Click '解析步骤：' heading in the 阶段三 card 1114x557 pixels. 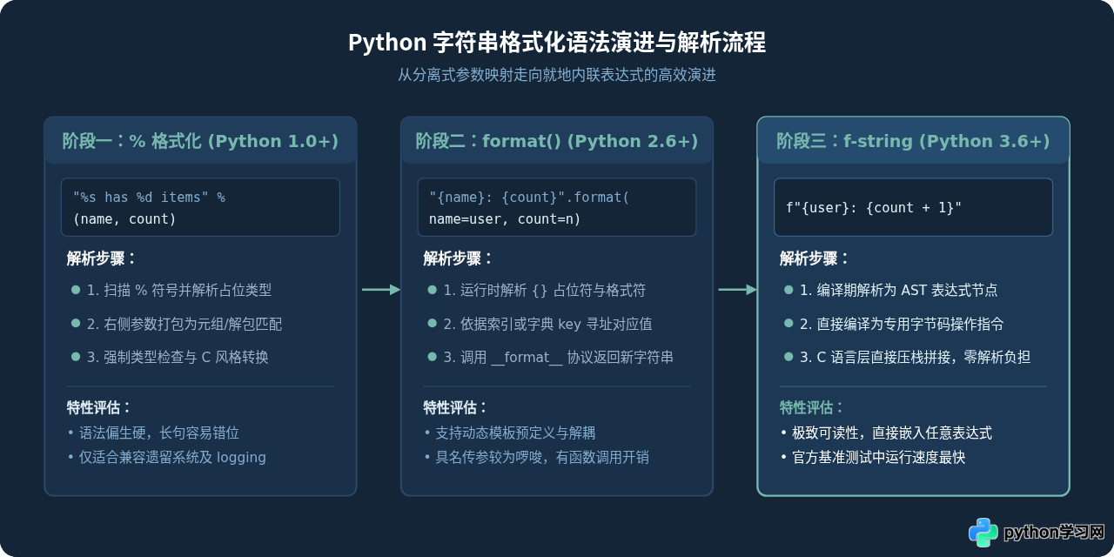[815, 258]
